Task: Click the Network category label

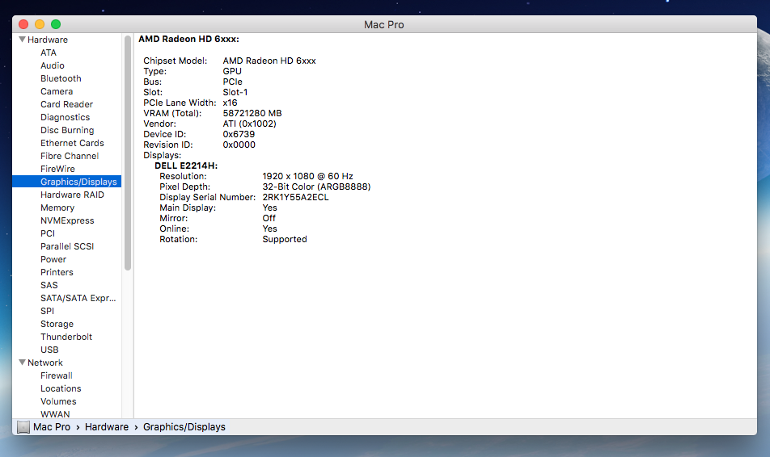Action: (45, 363)
